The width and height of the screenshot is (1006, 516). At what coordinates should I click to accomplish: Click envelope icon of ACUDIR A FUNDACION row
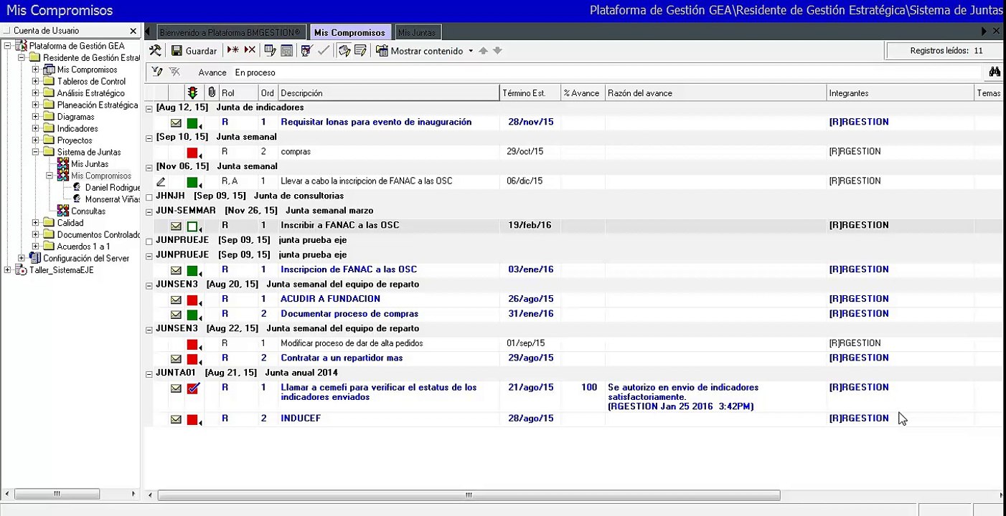[176, 300]
